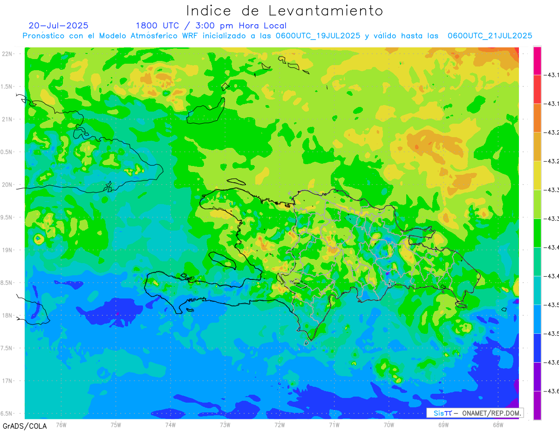This screenshot has height=431, width=559.
Task: Click the cyan turquoise color scale segment
Action: [x=538, y=291]
